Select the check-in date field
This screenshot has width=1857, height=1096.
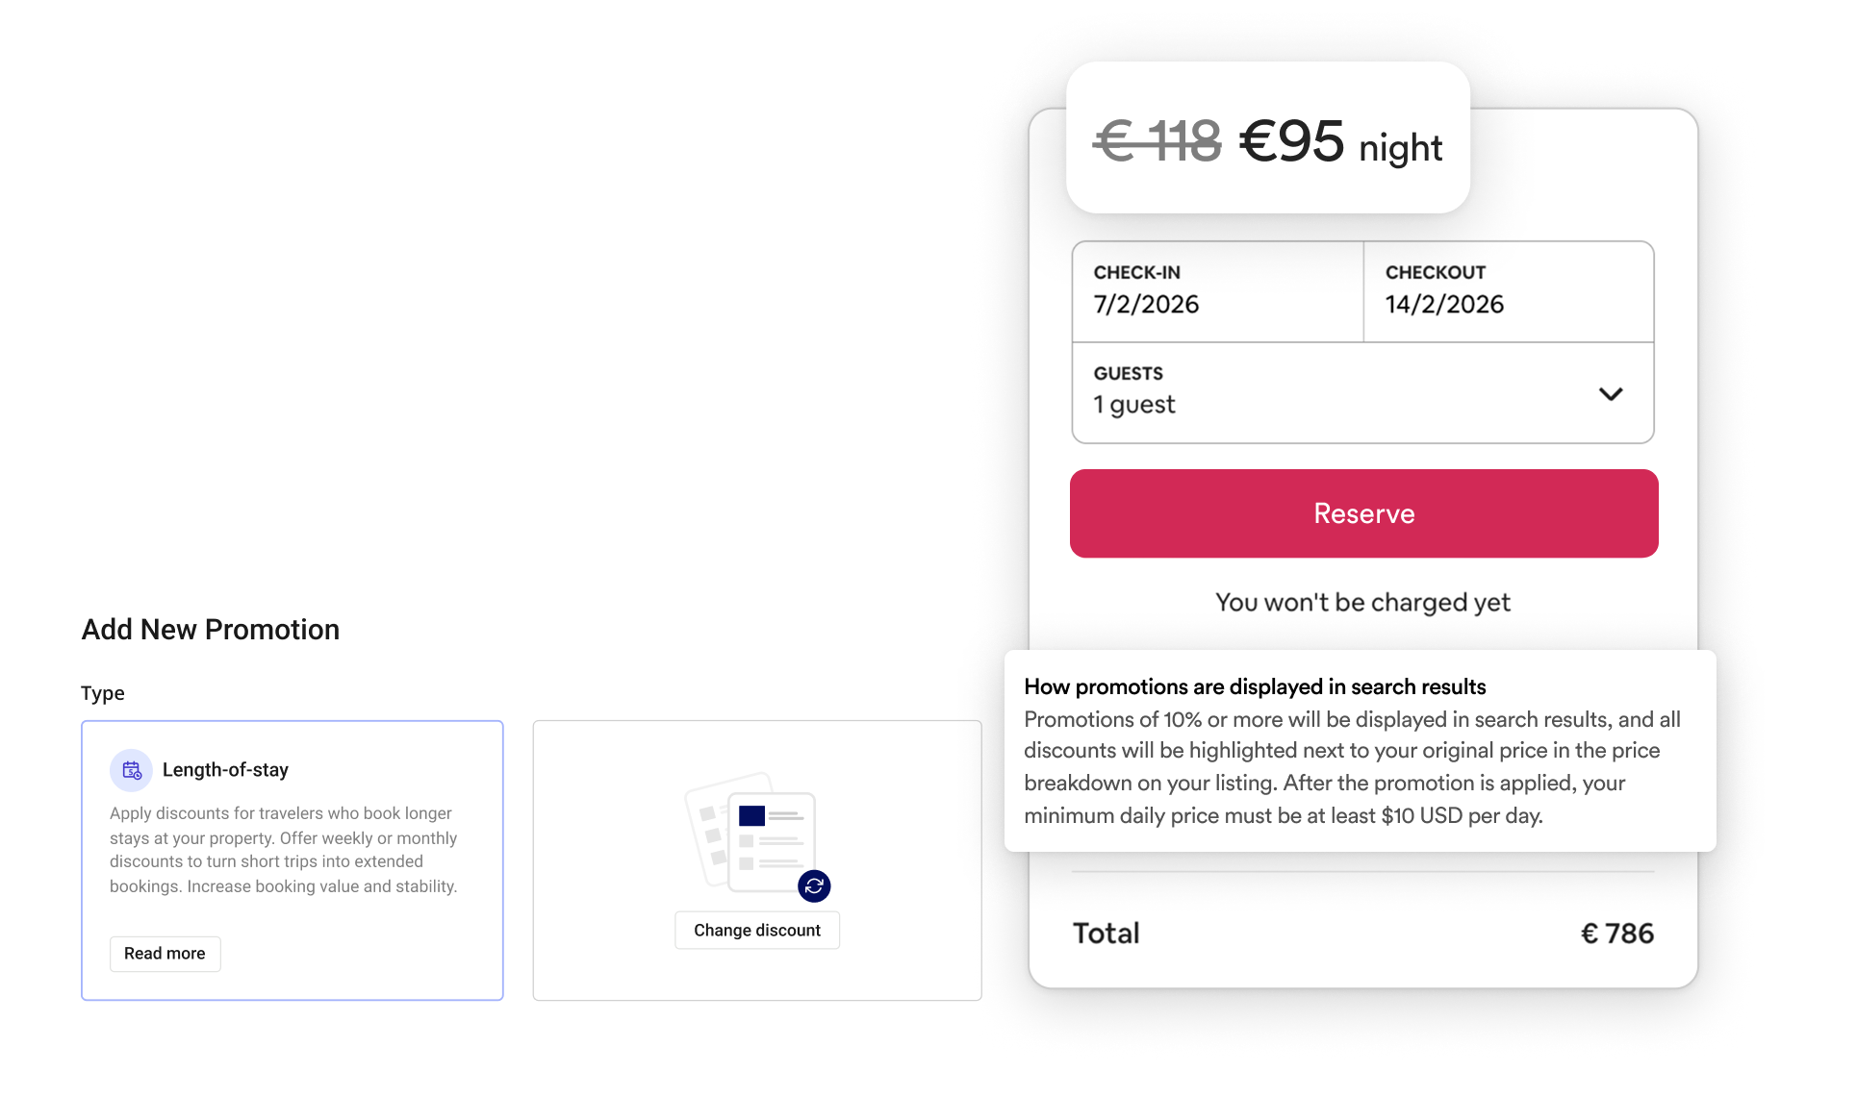(x=1217, y=291)
